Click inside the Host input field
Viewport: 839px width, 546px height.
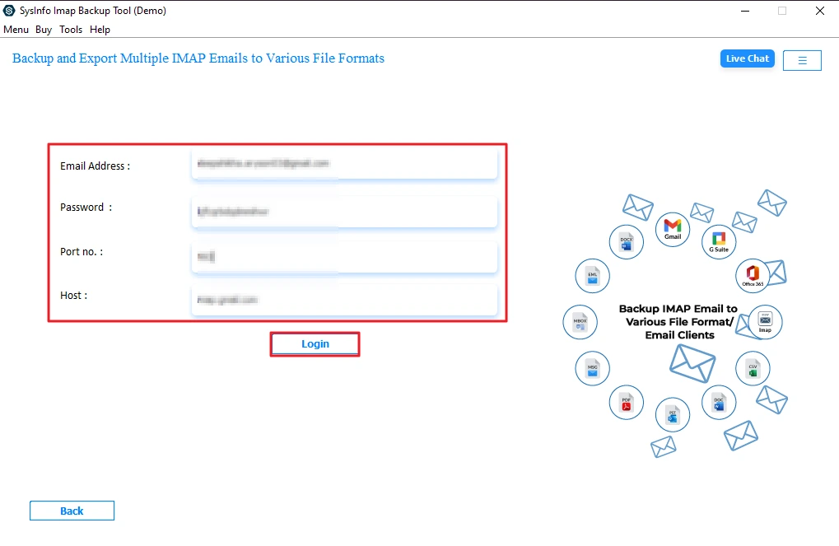pos(344,300)
